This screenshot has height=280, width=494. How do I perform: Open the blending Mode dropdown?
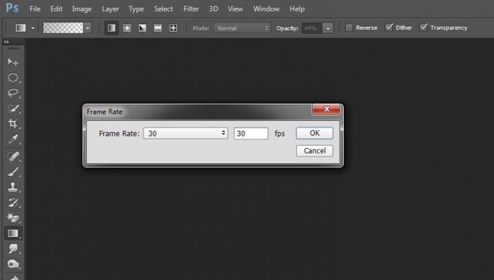tap(242, 28)
